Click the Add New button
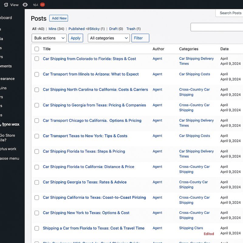This screenshot has width=243, height=243. (59, 18)
